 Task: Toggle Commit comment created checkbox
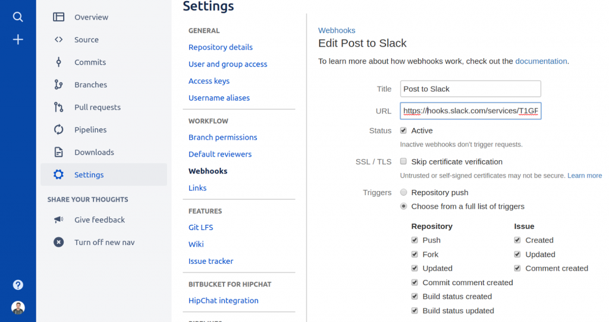pos(415,282)
